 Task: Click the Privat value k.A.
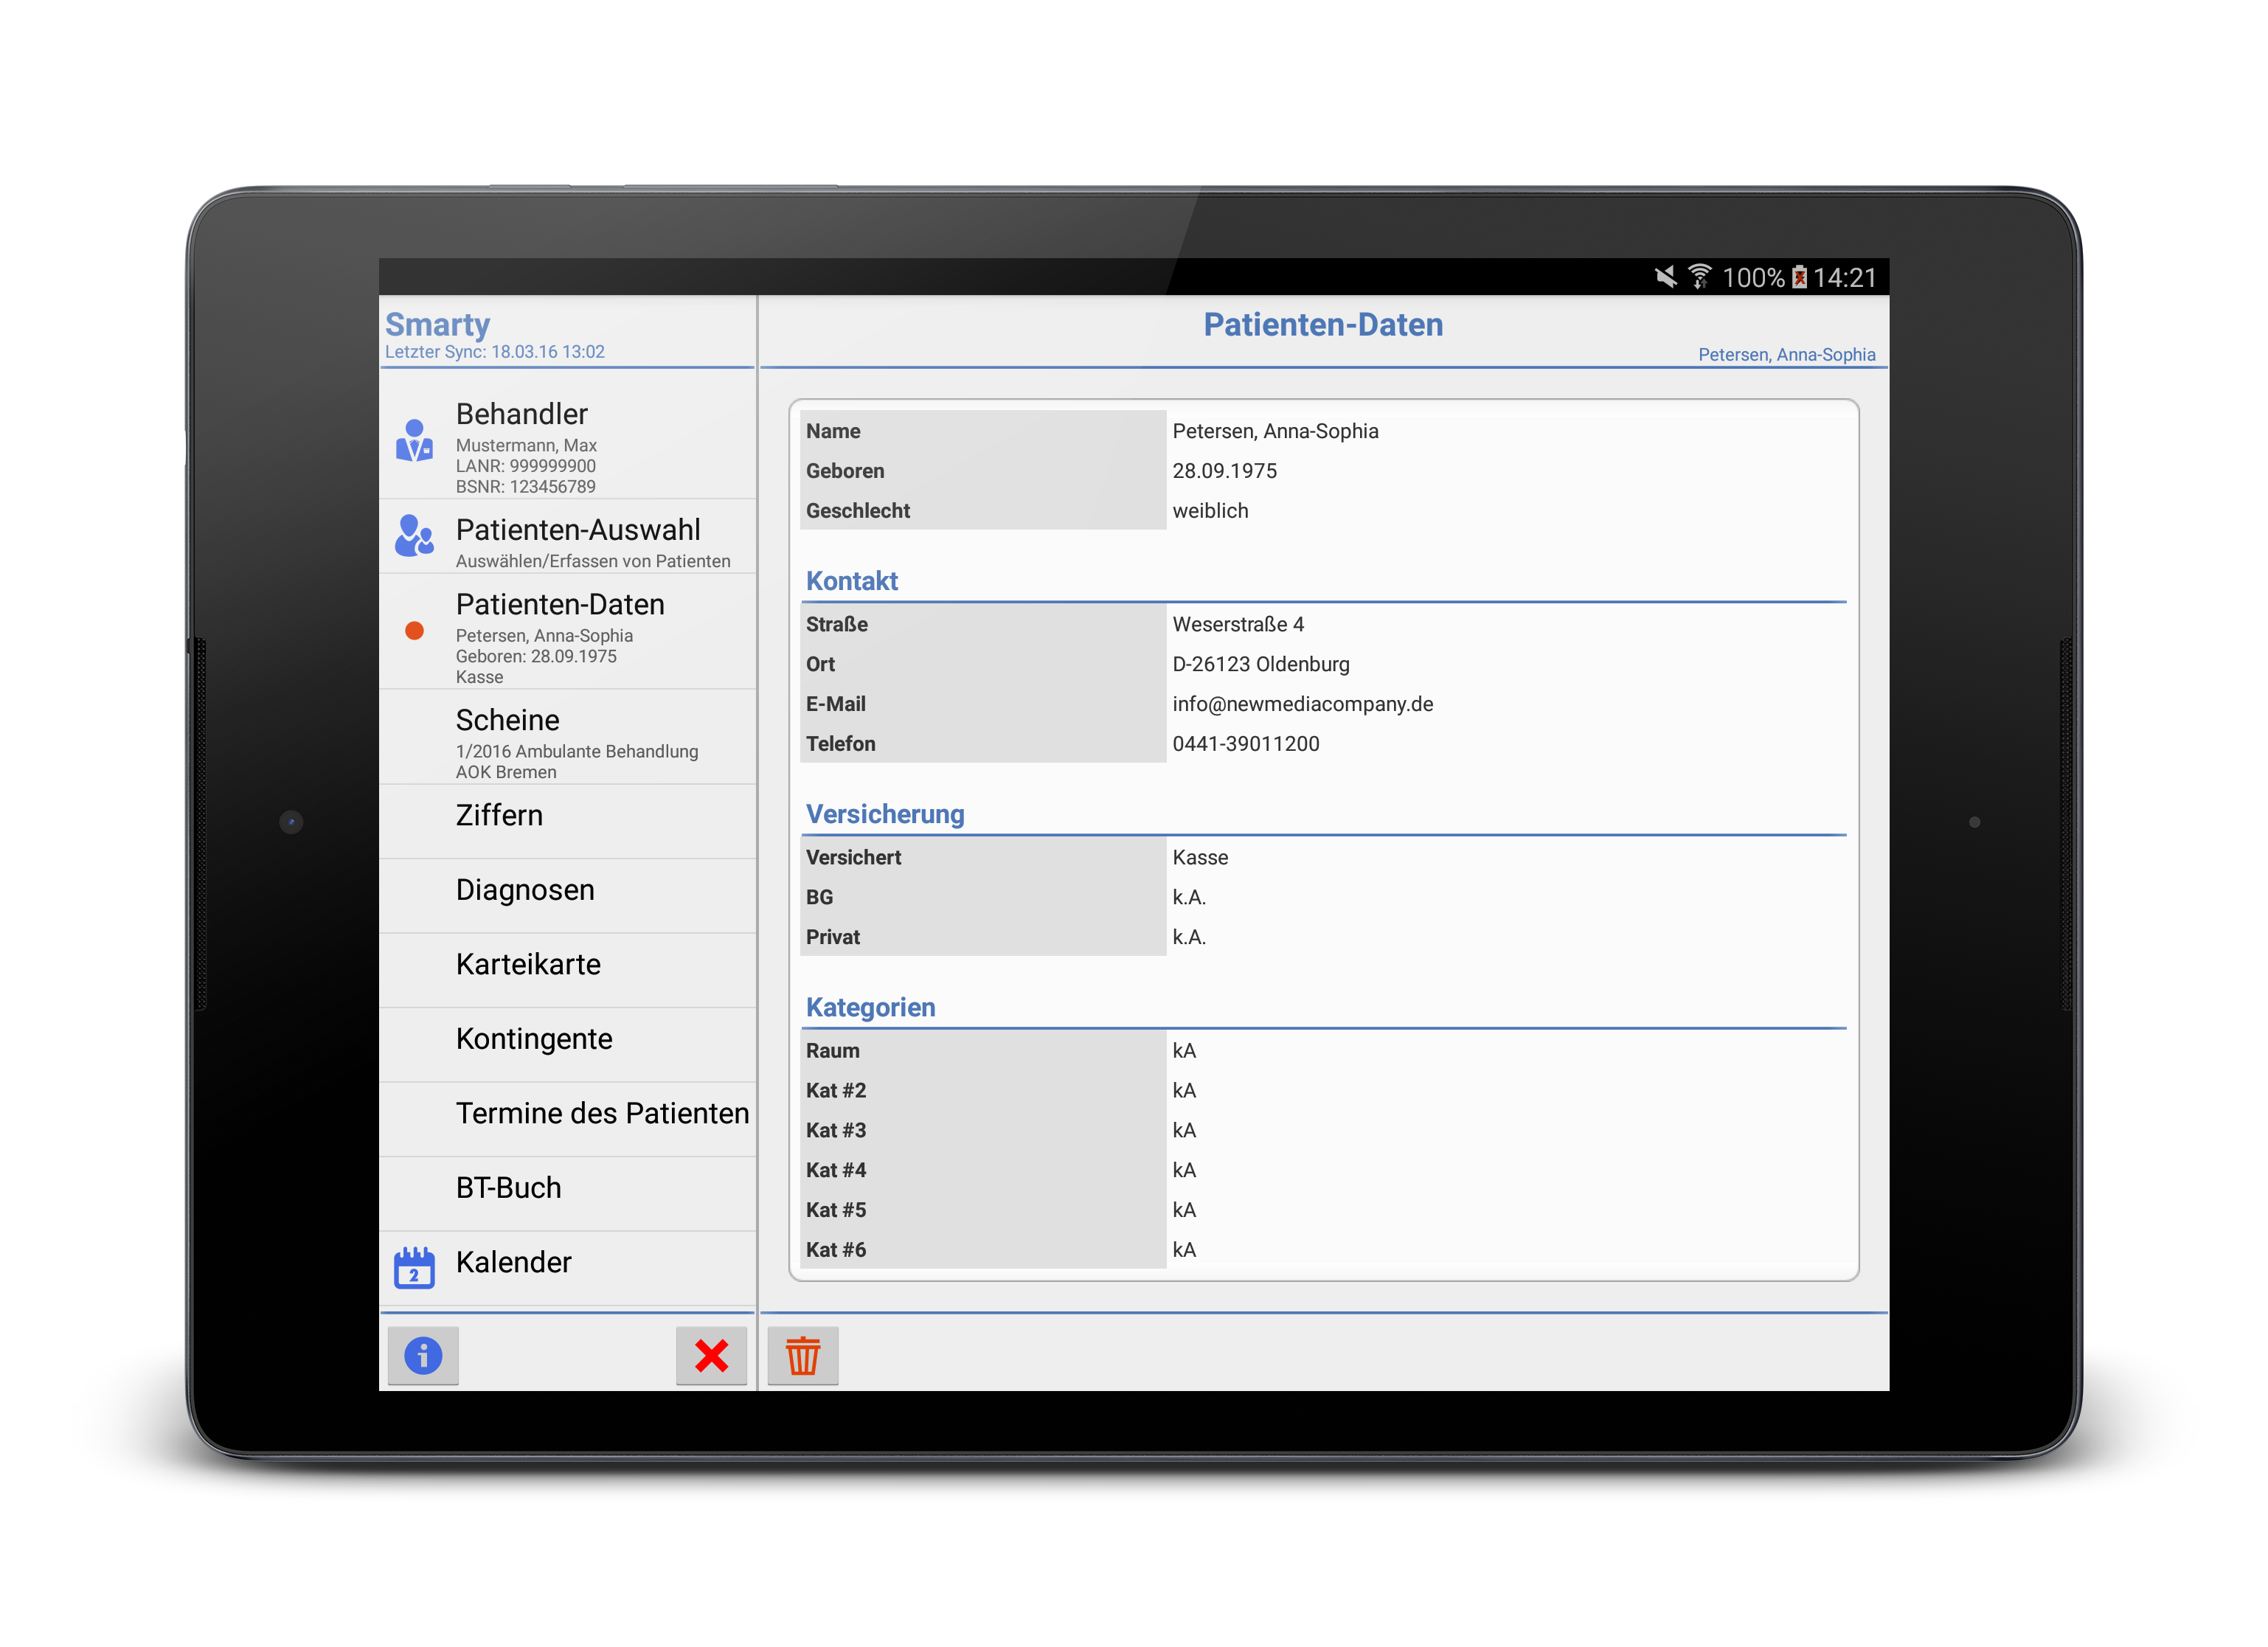[1189, 937]
